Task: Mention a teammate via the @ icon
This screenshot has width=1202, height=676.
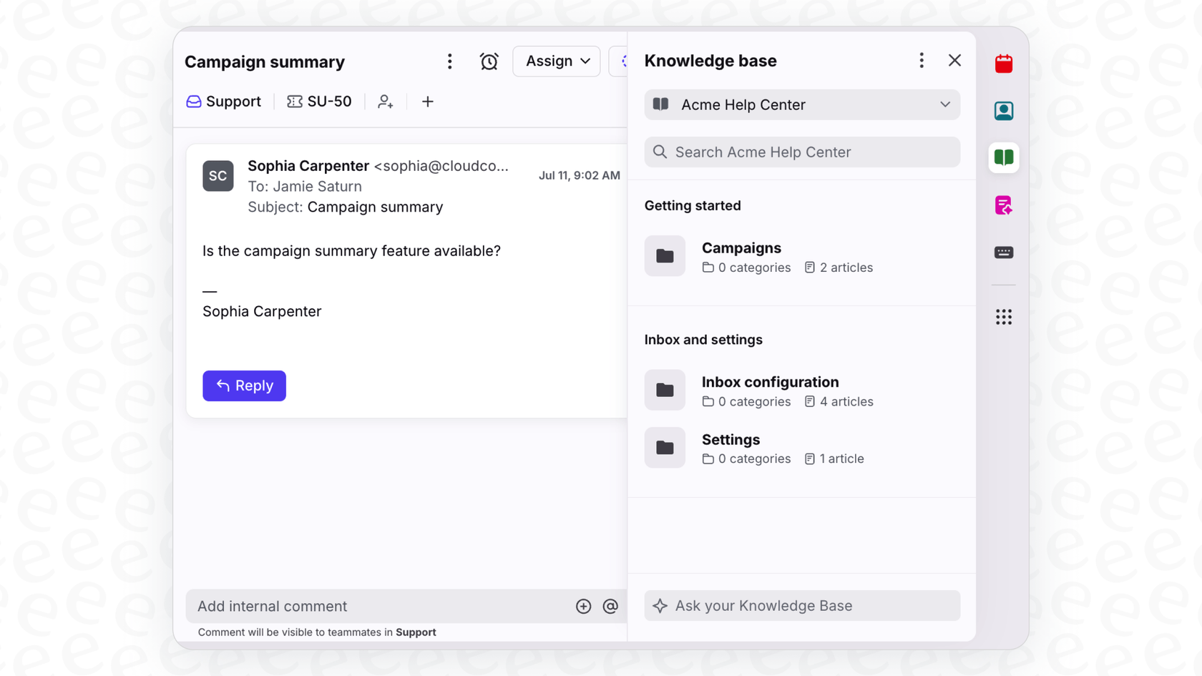Action: (x=610, y=606)
